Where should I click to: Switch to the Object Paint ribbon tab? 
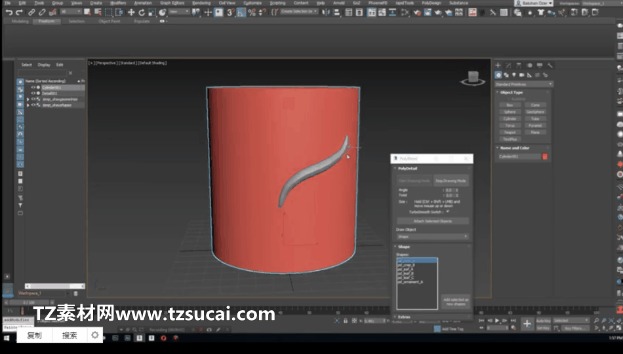(109, 21)
